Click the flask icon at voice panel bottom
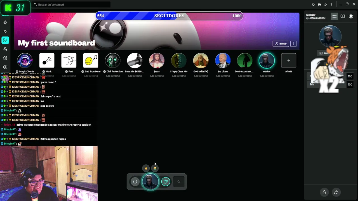The height and width of the screenshot is (201, 358). coord(324,192)
